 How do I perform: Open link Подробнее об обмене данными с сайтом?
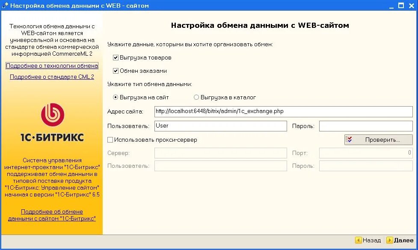(52, 215)
